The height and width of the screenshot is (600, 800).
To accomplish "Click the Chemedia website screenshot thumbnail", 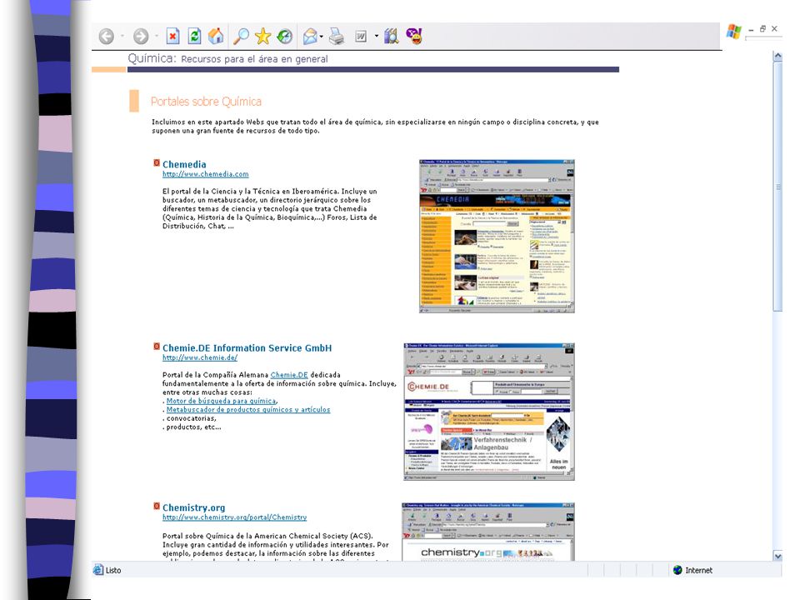I will (497, 236).
